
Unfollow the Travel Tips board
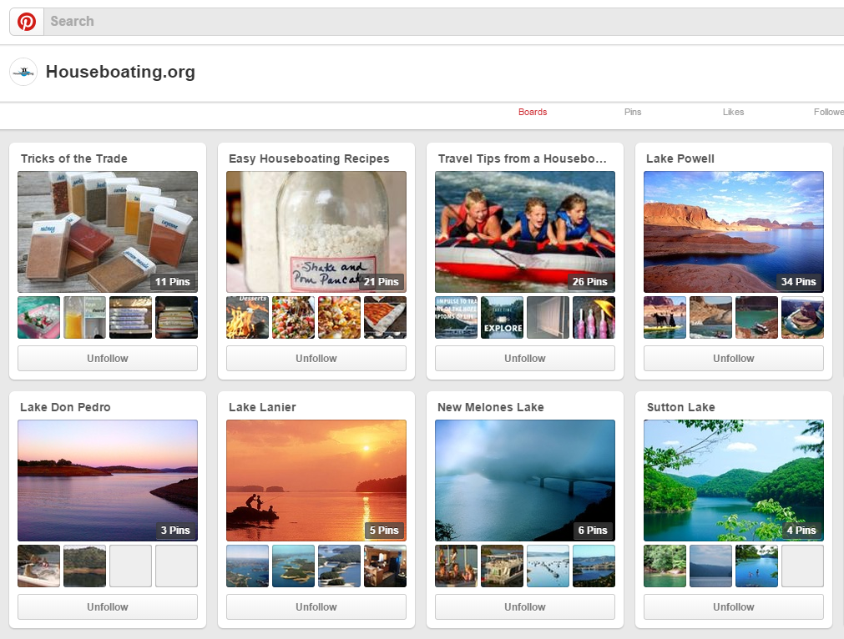pos(525,358)
